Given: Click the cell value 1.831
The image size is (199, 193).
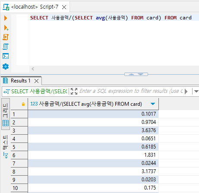Looking at the screenshot, I should pos(93,155).
